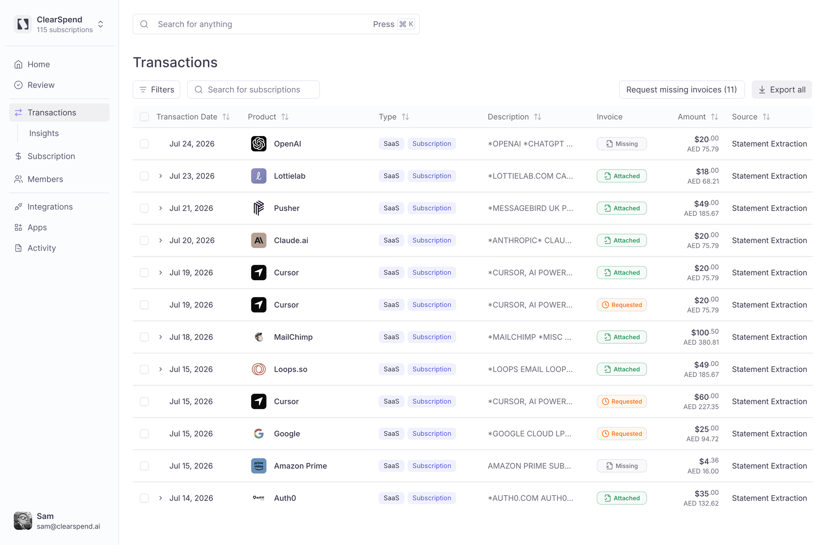Image resolution: width=827 pixels, height=545 pixels.
Task: Click the Loops.so product logo
Action: 258,369
